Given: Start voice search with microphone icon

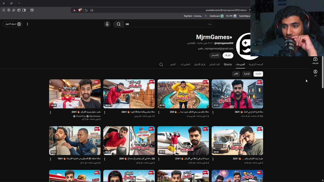Looking at the screenshot, I should [x=107, y=24].
